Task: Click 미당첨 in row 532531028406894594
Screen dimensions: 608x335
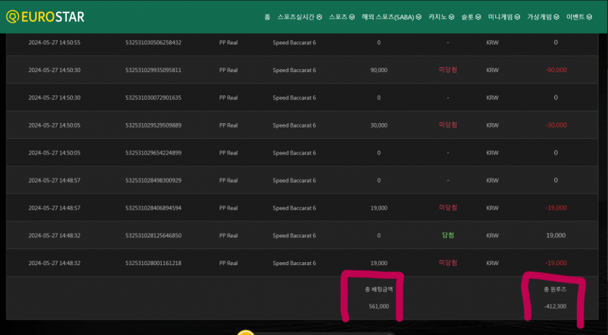Action: pos(448,208)
